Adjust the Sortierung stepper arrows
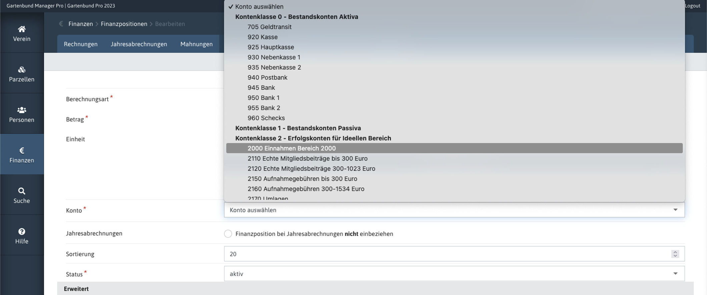The image size is (707, 295). 675,254
